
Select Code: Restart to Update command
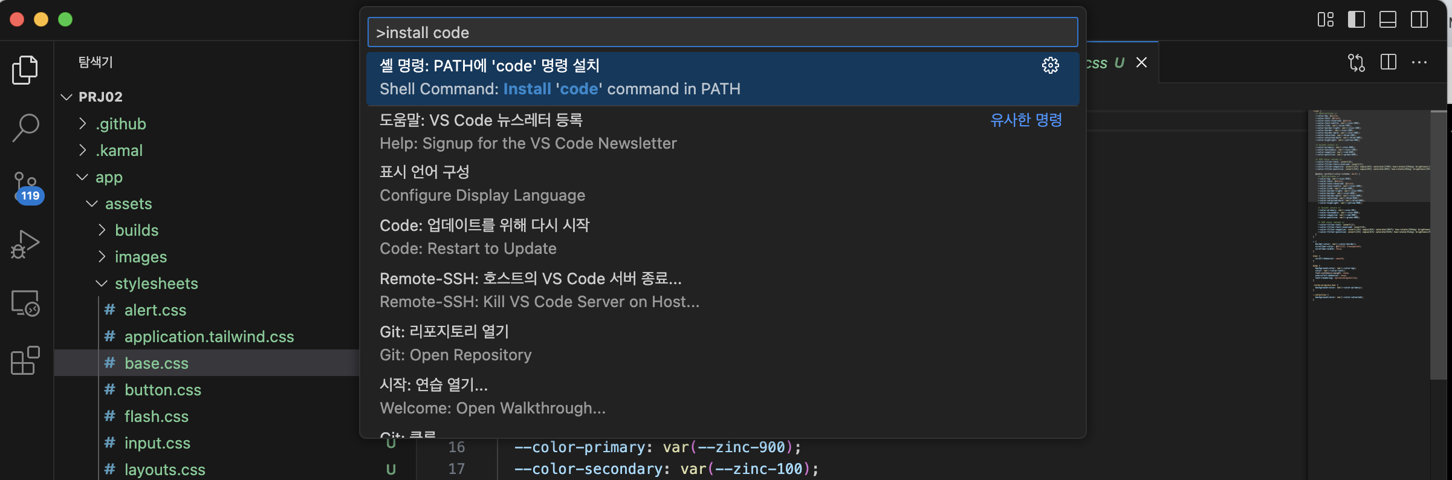tap(722, 237)
